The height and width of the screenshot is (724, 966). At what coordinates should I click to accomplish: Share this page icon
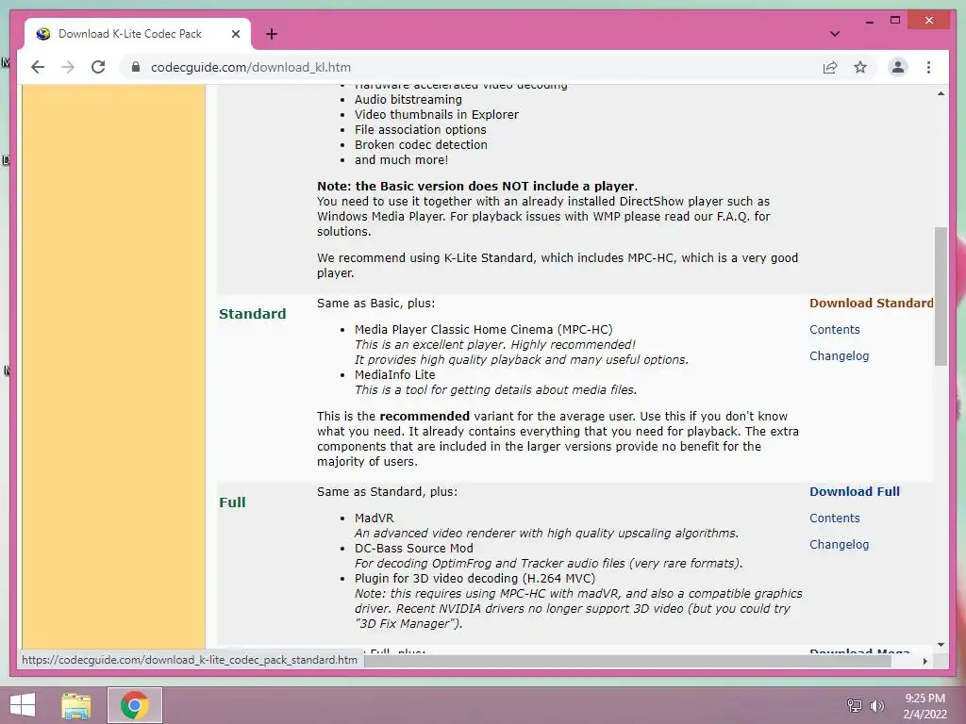[830, 67]
